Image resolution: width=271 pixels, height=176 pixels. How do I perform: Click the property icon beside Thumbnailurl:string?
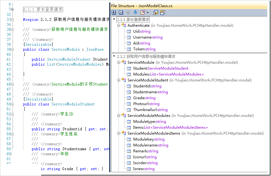[129, 110]
